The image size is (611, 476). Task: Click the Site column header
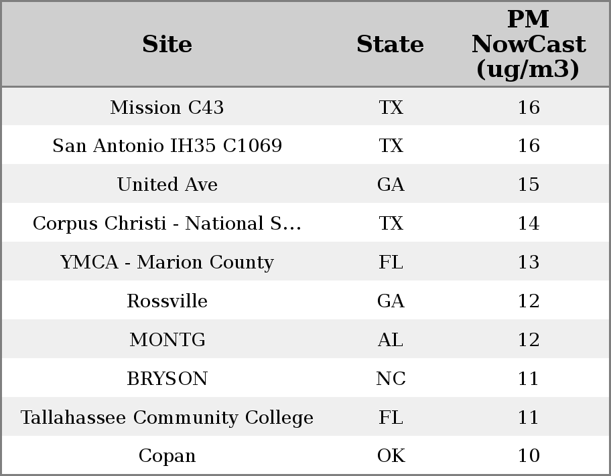[x=167, y=44]
